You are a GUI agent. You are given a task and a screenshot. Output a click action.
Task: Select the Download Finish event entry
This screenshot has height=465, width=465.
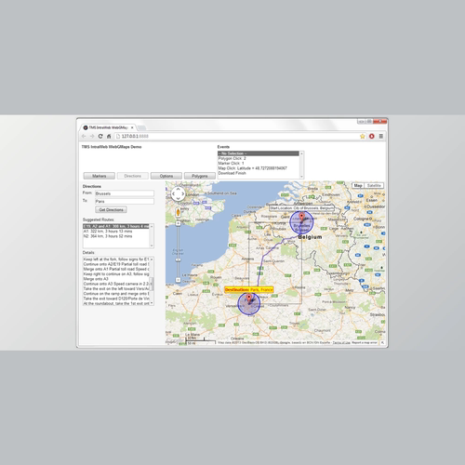pos(259,173)
